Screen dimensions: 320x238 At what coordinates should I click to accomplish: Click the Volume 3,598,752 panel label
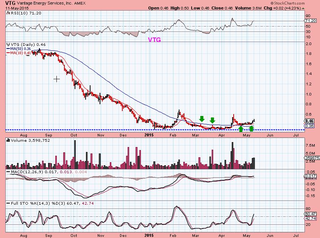[30, 140]
